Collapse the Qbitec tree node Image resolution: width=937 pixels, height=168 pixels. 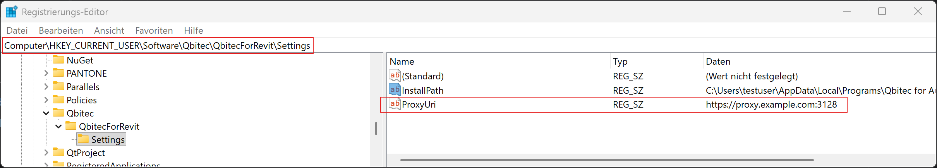(46, 113)
